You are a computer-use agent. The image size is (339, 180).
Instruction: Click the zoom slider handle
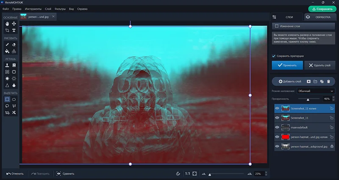[x=210, y=174]
